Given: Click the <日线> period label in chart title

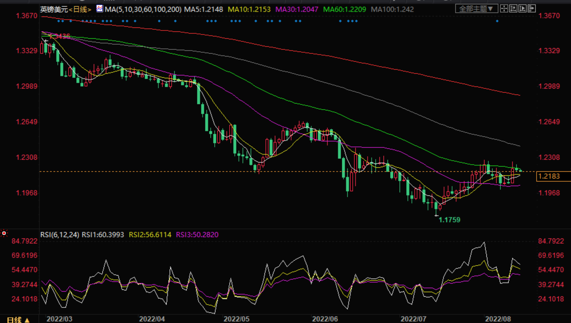Looking at the screenshot, I should (x=80, y=9).
